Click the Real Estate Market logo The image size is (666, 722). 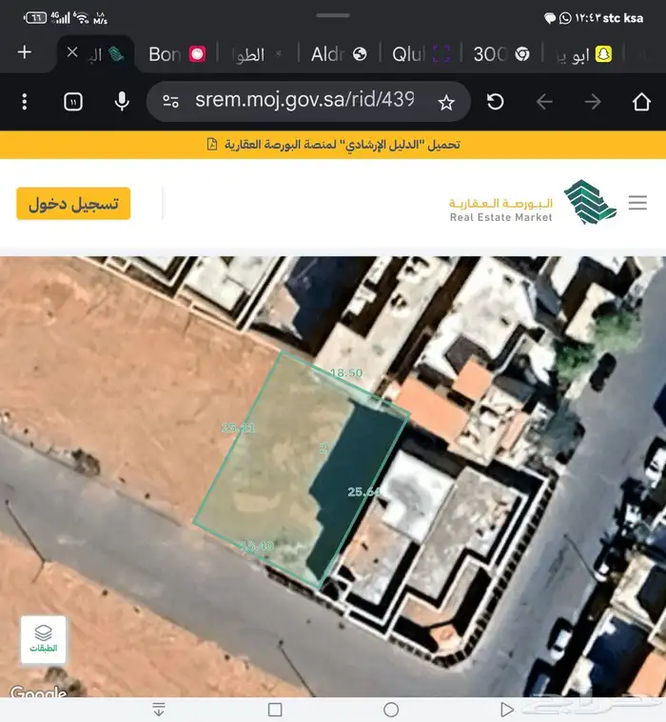[533, 203]
